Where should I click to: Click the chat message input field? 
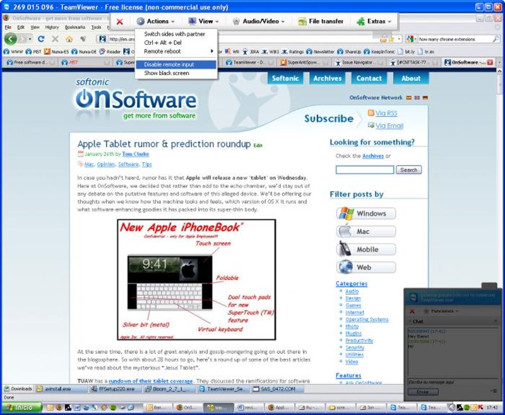tap(453, 382)
